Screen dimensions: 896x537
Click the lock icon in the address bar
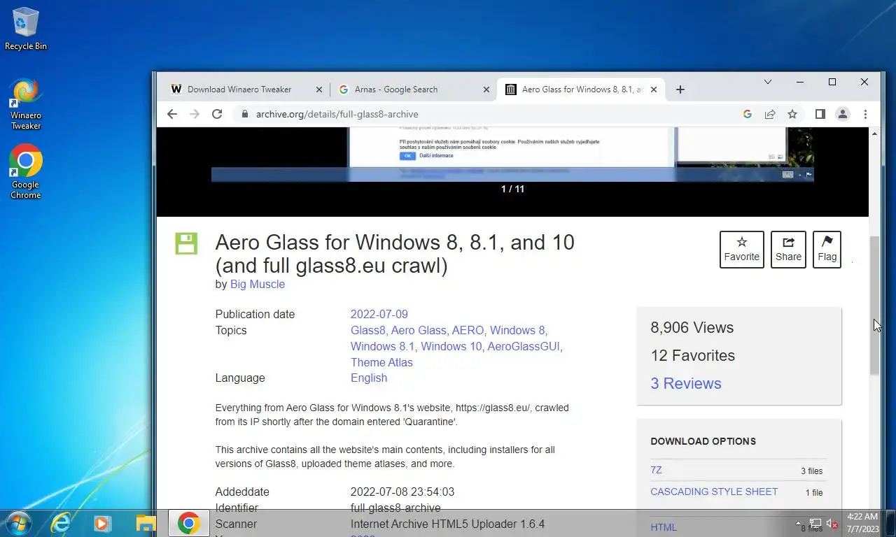244,114
